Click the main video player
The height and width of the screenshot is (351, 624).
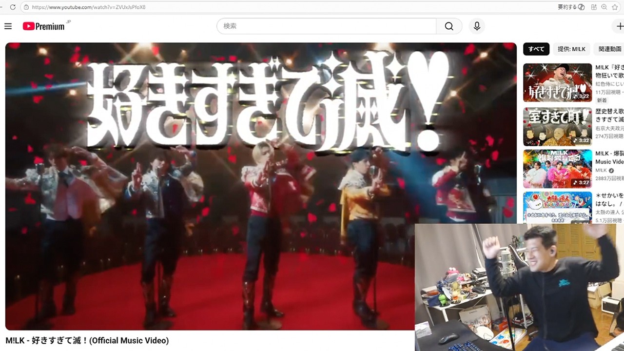(261, 186)
